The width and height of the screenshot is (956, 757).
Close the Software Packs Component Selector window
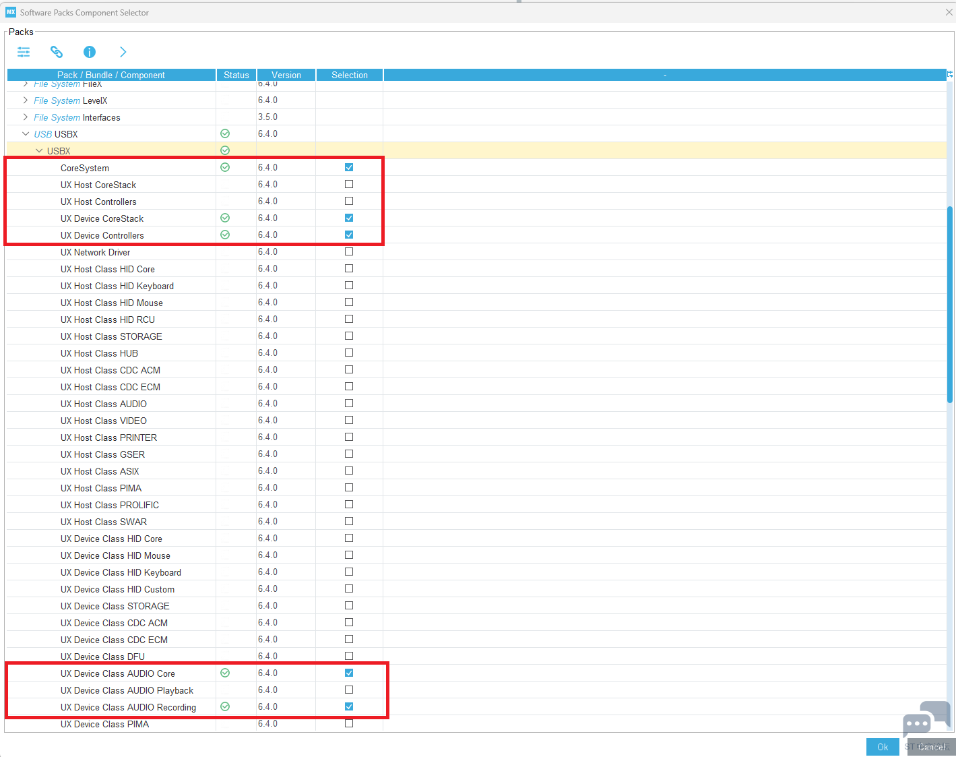click(x=949, y=12)
